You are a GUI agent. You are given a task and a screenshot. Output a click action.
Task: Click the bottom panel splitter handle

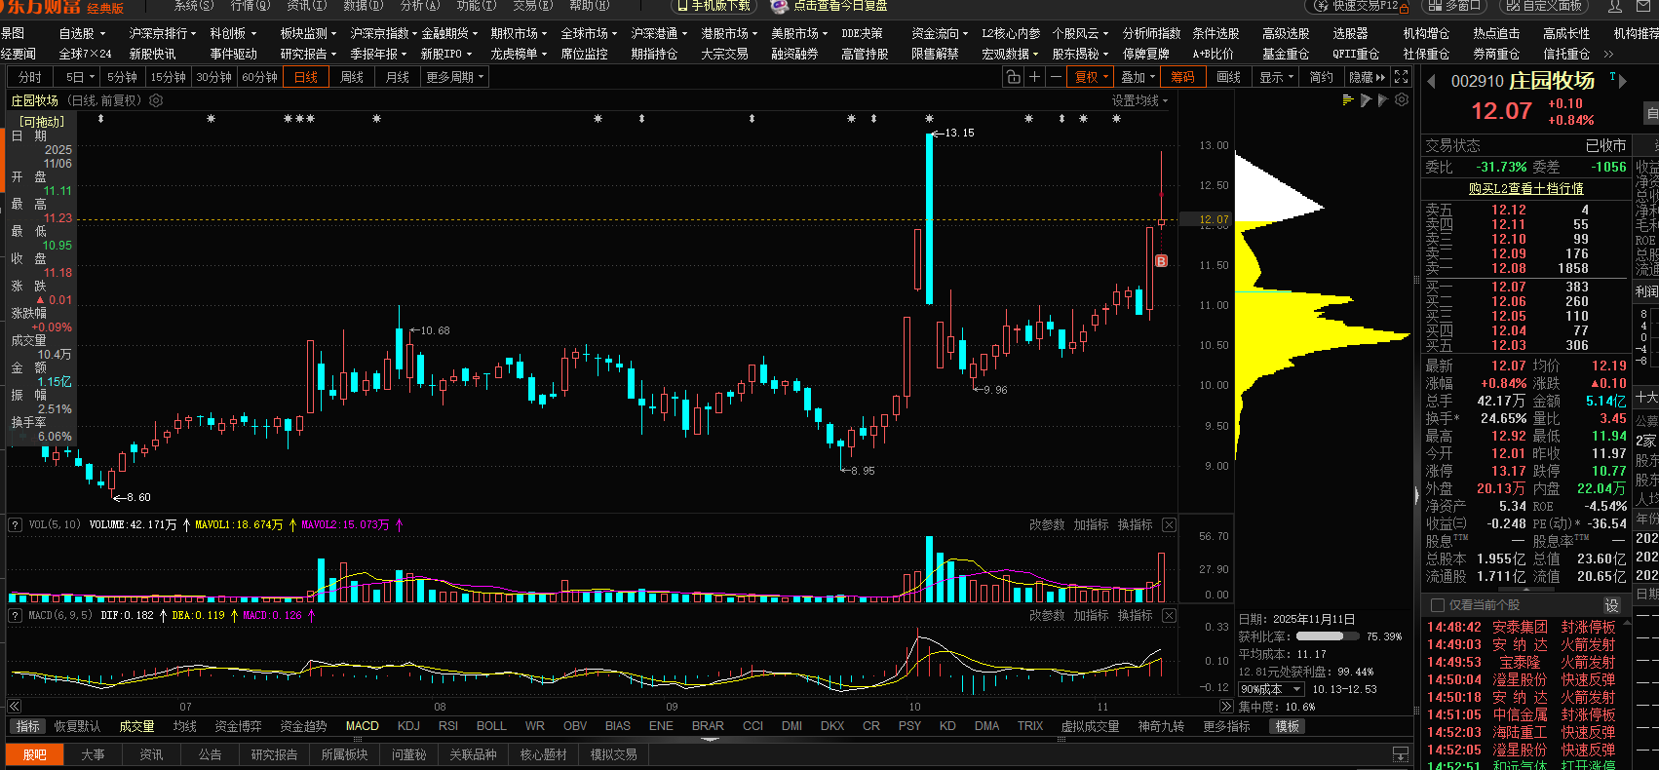(x=710, y=740)
